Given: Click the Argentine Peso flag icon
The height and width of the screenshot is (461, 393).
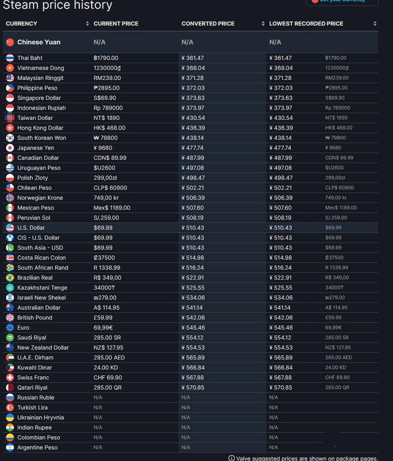Looking at the screenshot, I should tap(10, 448).
